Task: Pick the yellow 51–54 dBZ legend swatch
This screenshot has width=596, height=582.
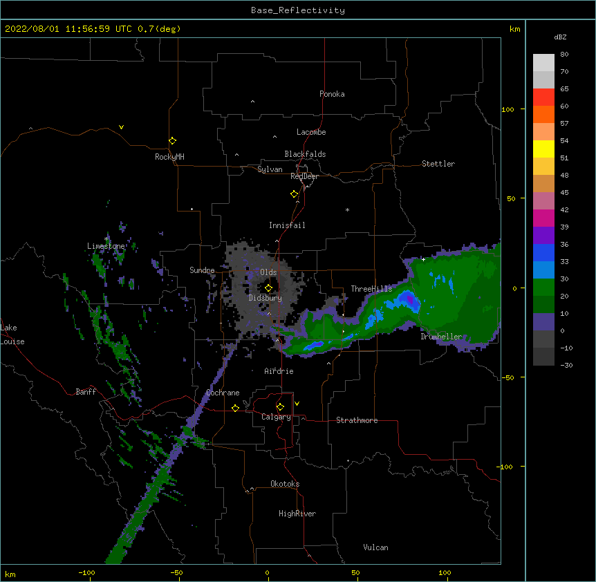Action: coord(543,149)
